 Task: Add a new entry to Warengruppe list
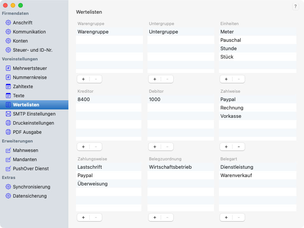point(83,79)
